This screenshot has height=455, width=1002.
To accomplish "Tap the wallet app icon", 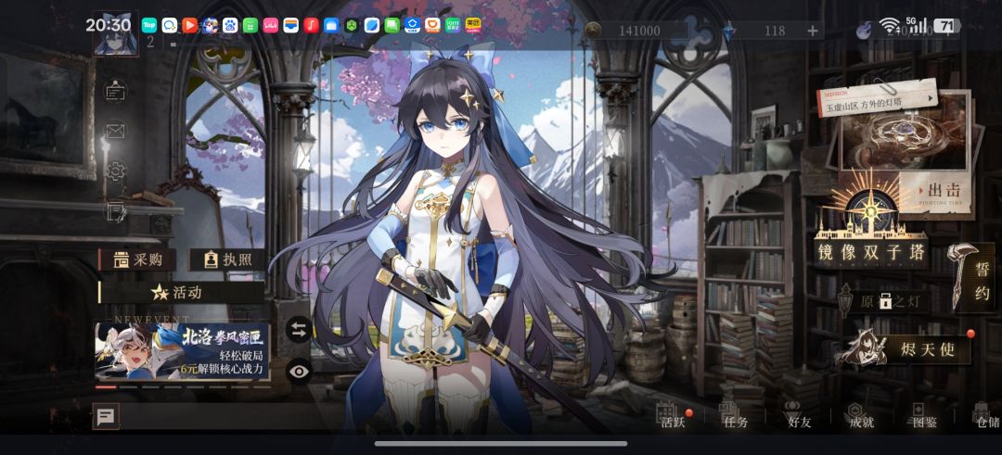I will pyautogui.click(x=290, y=25).
